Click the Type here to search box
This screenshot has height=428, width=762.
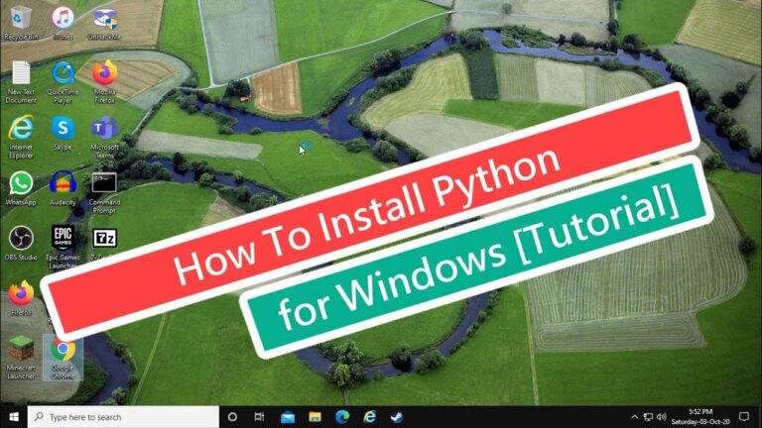tap(123, 417)
